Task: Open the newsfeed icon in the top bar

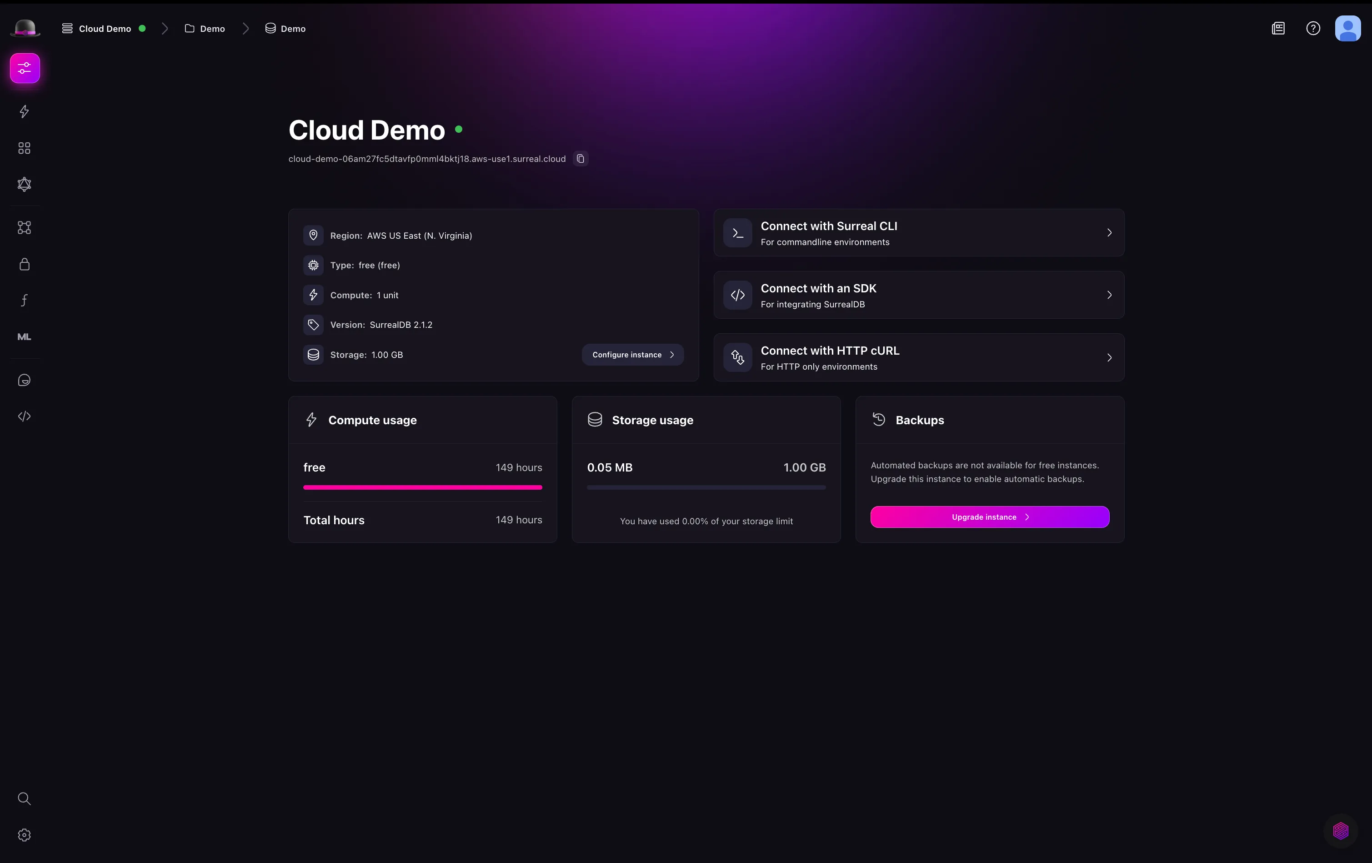Action: point(1278,28)
